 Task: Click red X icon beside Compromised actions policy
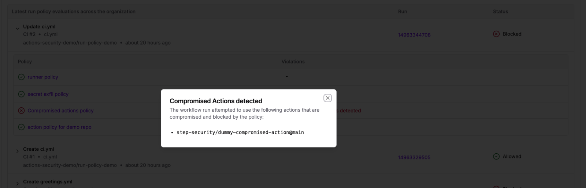tap(21, 111)
